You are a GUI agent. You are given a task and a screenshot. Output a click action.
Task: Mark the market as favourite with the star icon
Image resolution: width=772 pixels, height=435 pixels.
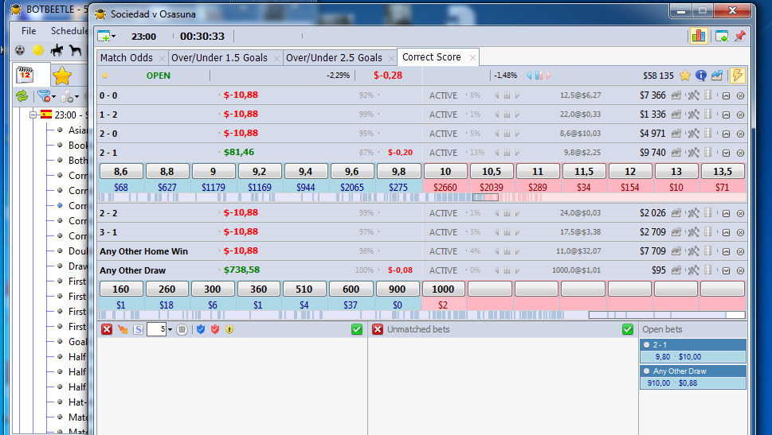(685, 76)
